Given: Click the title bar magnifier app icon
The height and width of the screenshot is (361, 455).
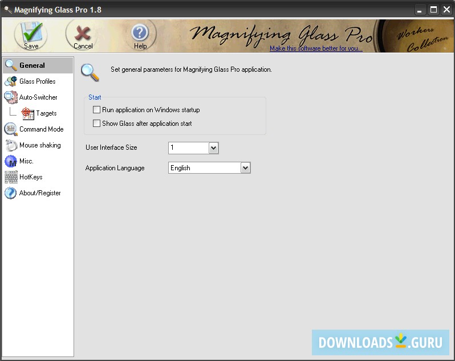Looking at the screenshot, I should 7,10.
